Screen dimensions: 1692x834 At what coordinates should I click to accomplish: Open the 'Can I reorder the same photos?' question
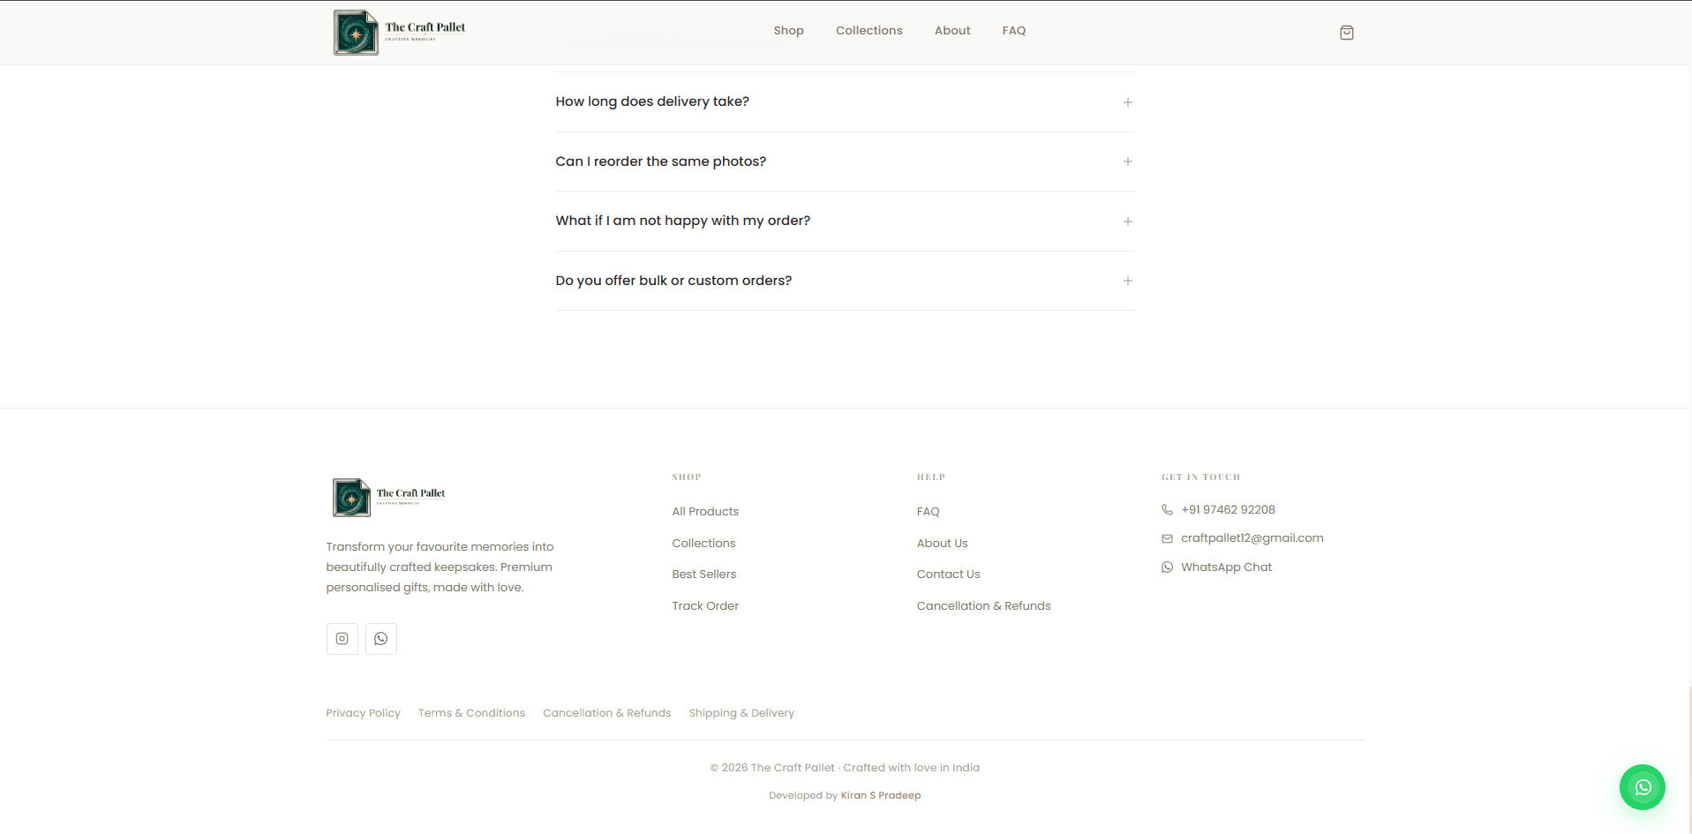845,162
